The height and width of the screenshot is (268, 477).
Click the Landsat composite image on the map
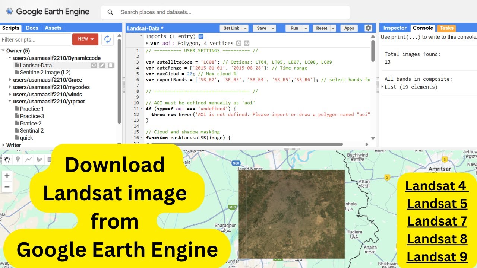tap(291, 214)
